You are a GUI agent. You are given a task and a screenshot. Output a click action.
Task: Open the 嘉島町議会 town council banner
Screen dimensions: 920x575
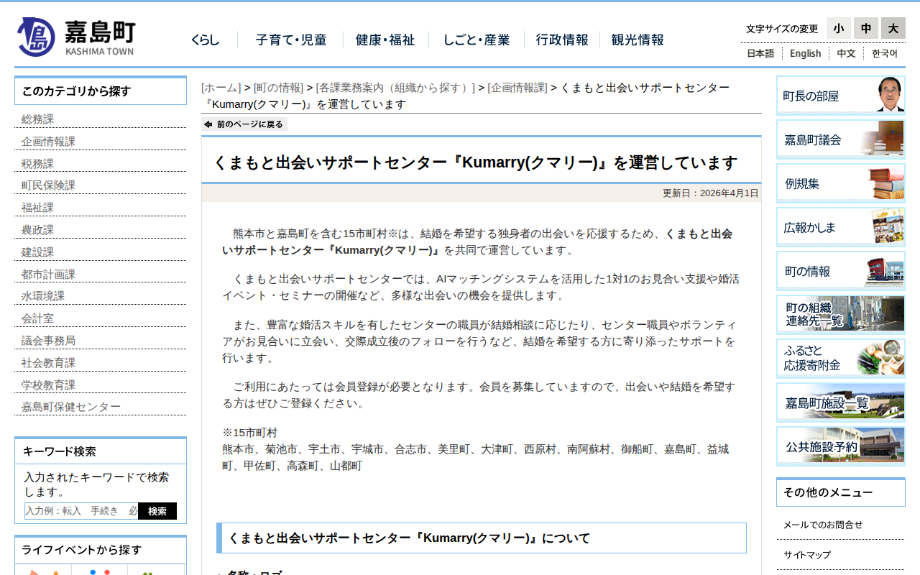[840, 139]
